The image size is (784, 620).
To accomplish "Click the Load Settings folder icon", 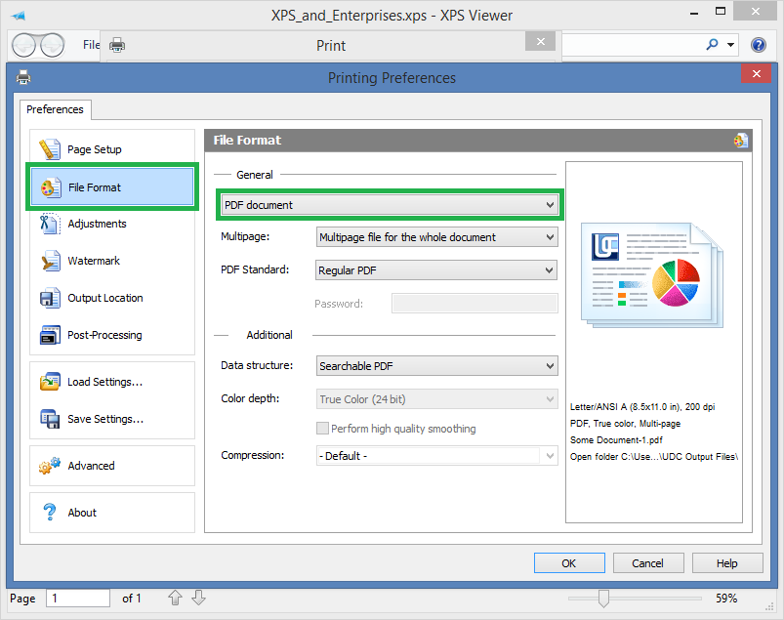I will [x=50, y=382].
